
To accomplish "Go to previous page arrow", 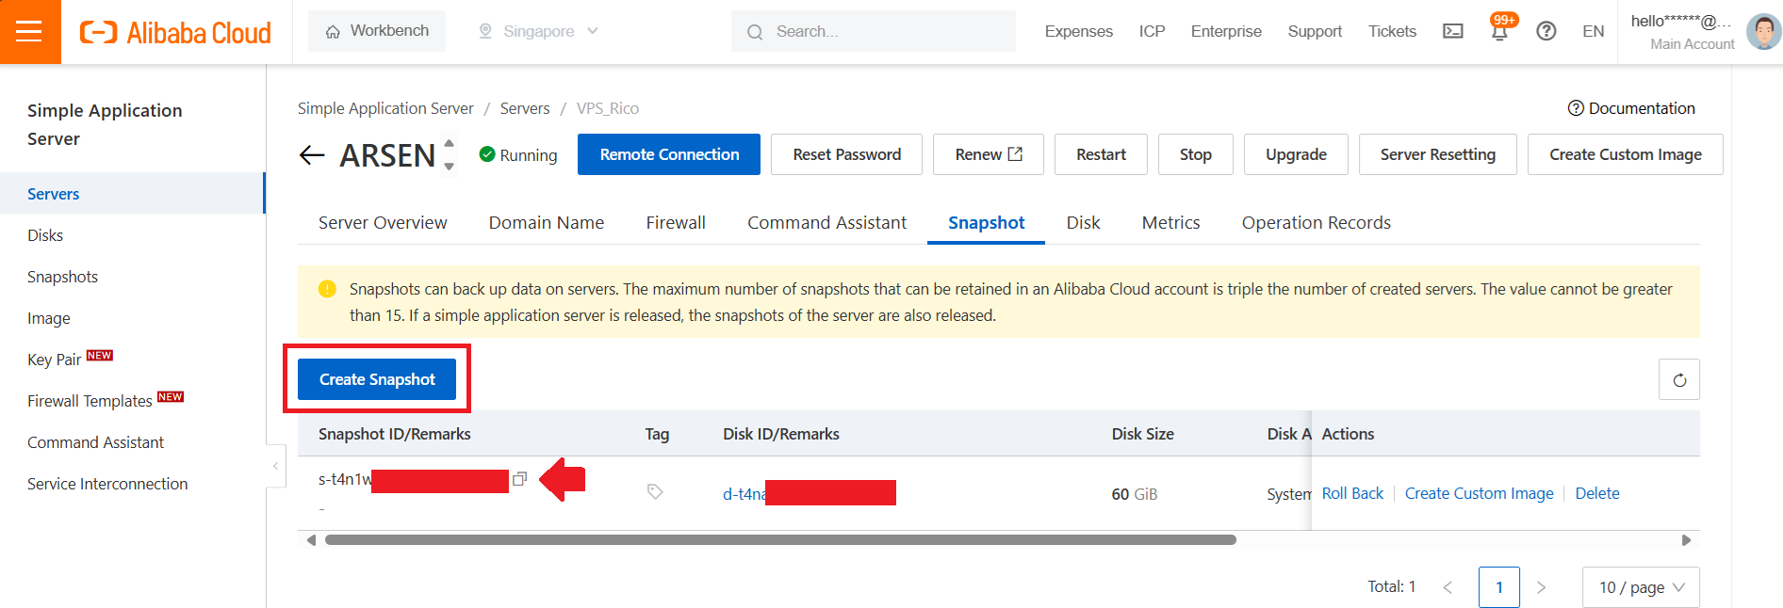I will tap(1448, 587).
